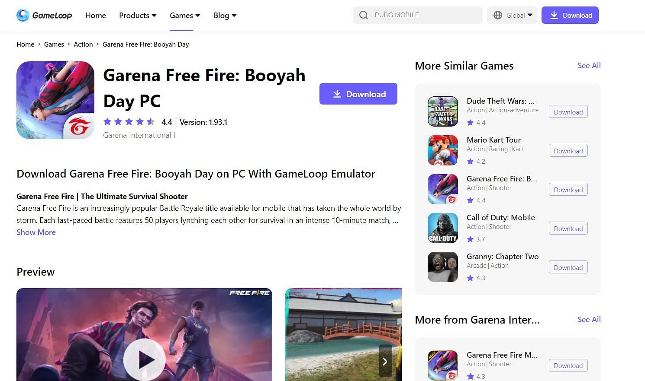
Task: Play the Free Fire preview video
Action: point(144,360)
